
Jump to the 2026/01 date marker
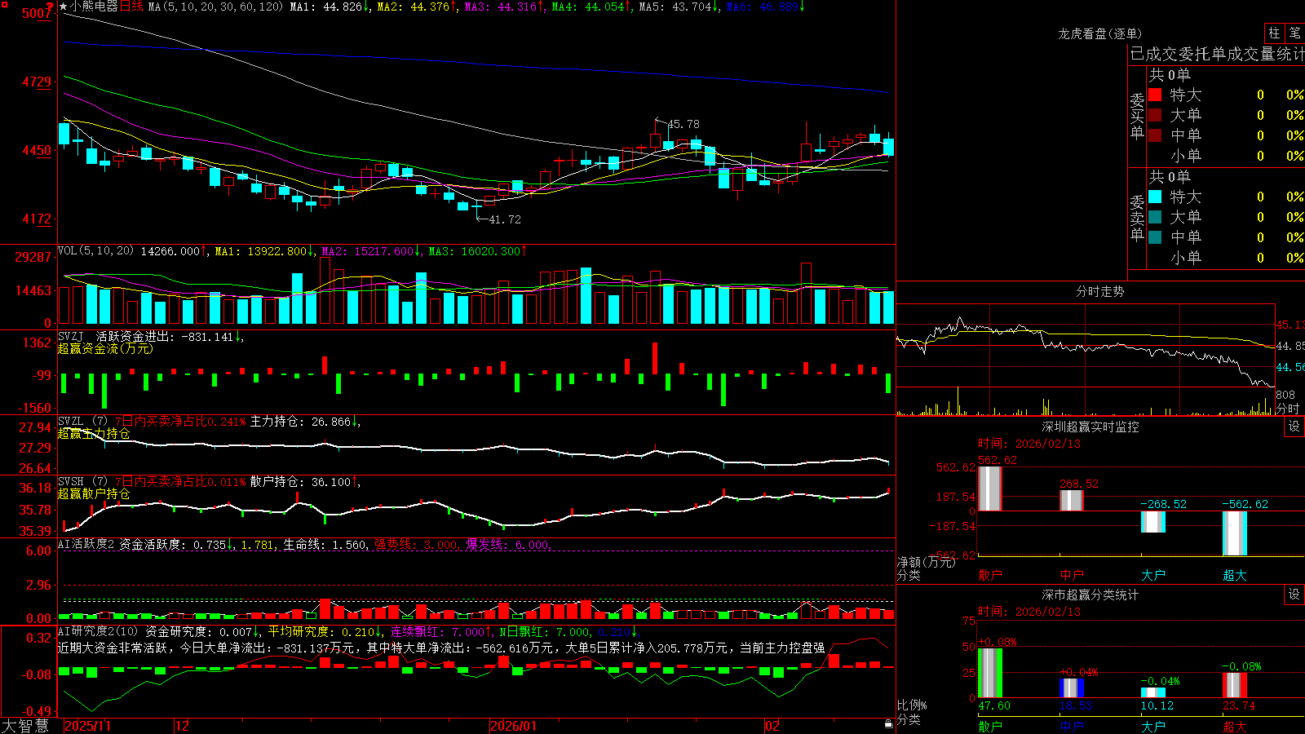pyautogui.click(x=513, y=726)
